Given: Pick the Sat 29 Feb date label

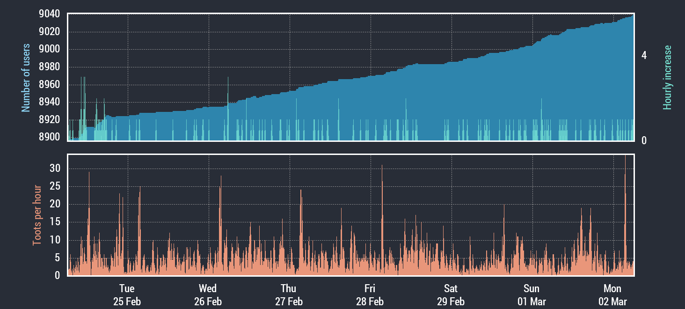Looking at the screenshot, I should [x=451, y=294].
